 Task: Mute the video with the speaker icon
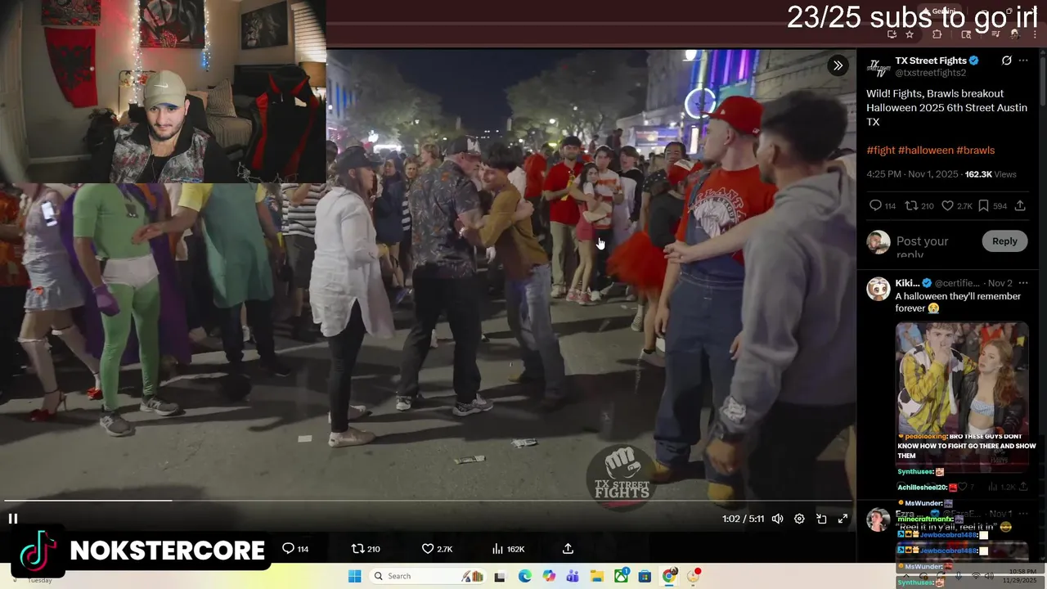tap(778, 519)
